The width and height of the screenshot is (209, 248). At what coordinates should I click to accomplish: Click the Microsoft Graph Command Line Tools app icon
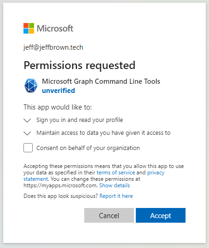(31, 86)
